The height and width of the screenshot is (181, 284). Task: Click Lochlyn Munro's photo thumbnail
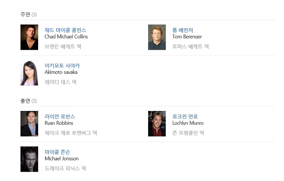[x=157, y=124]
